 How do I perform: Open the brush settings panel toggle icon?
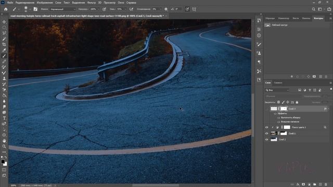[35, 9]
